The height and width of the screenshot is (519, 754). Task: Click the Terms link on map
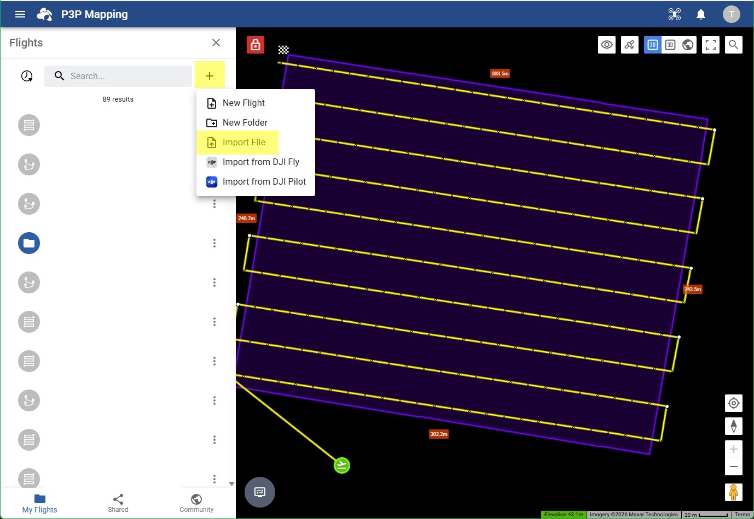point(742,515)
